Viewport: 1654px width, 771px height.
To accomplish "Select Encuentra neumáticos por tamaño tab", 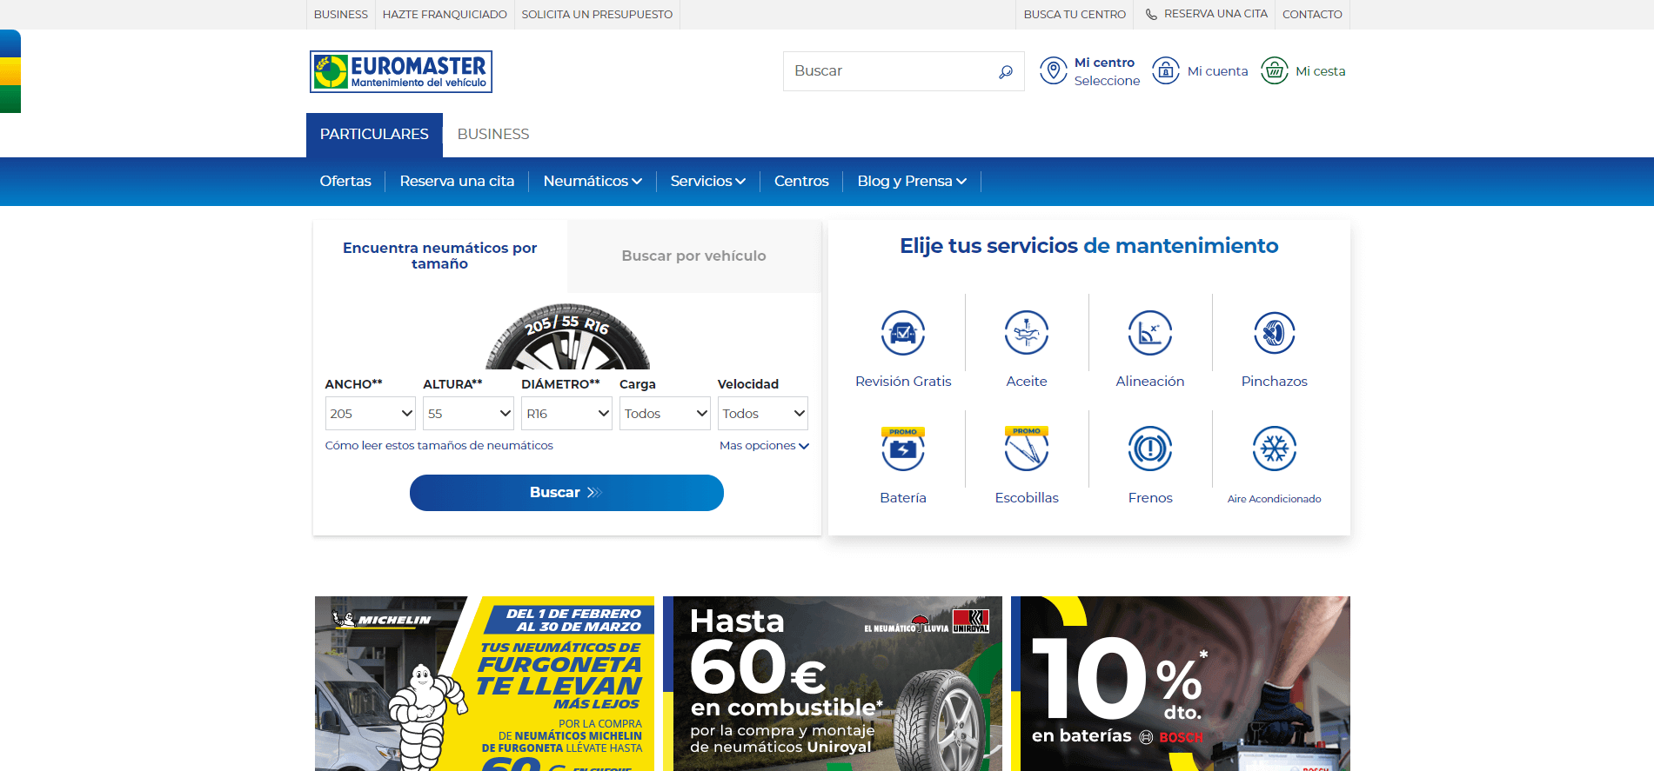I will 440,256.
